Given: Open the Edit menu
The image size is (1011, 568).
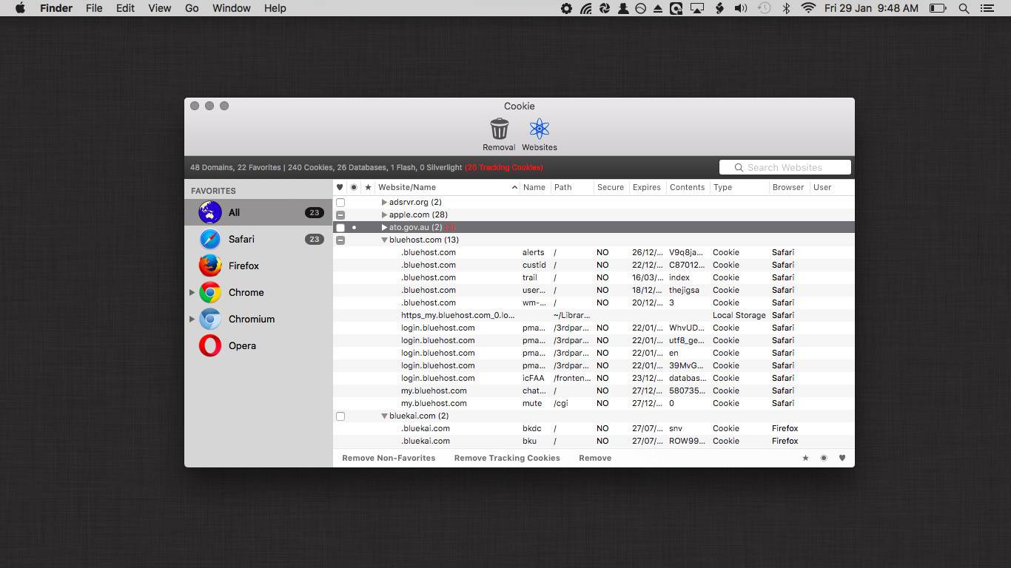Looking at the screenshot, I should tap(125, 8).
